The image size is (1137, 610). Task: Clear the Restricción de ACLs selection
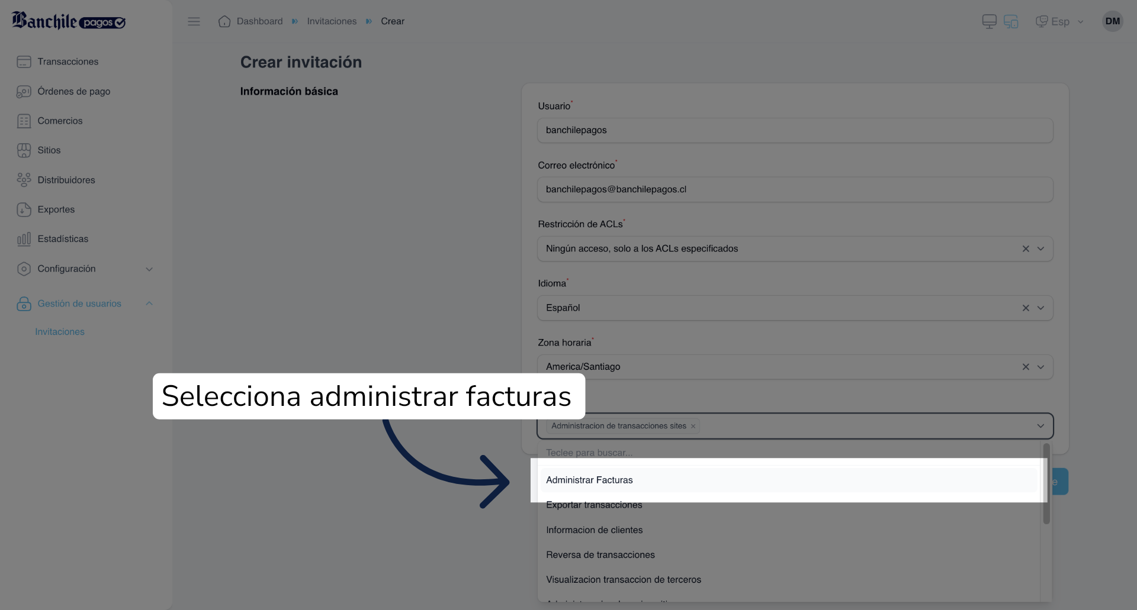1026,248
